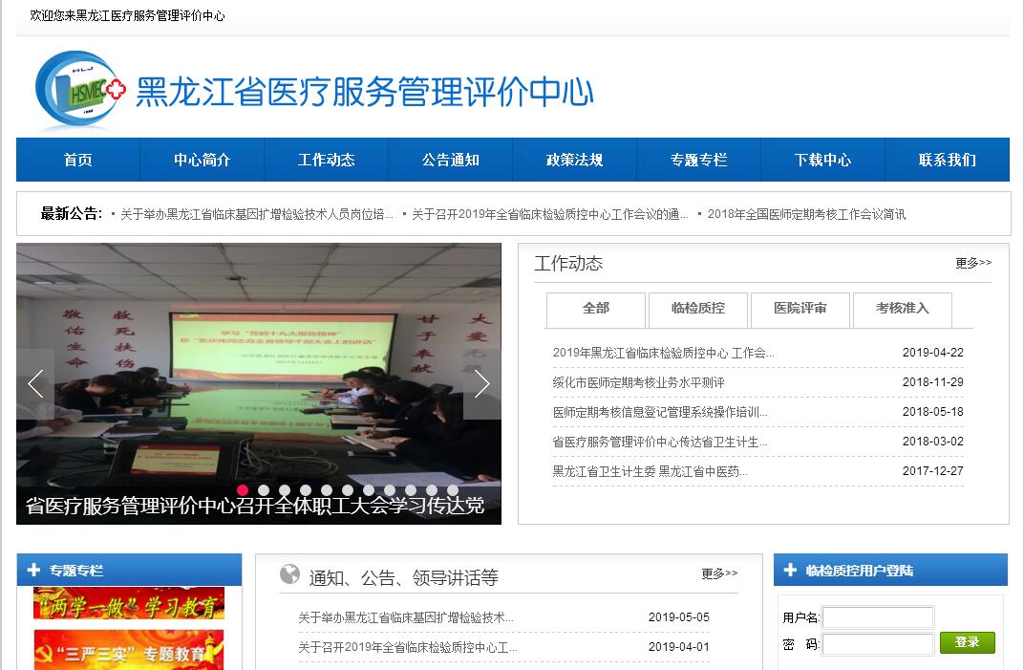Open 绥化市医师定期考核业务水平测评 article
The image size is (1024, 670).
point(638,382)
